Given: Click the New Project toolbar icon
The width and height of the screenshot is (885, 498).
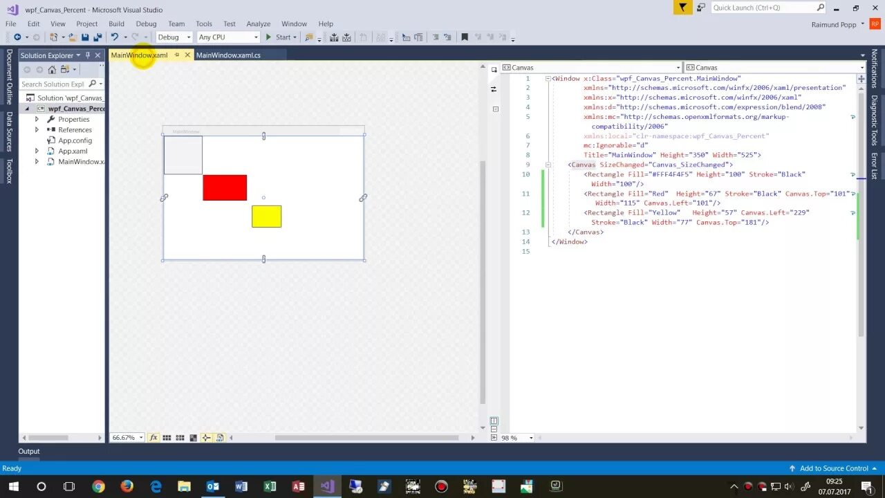Looking at the screenshot, I should (53, 37).
